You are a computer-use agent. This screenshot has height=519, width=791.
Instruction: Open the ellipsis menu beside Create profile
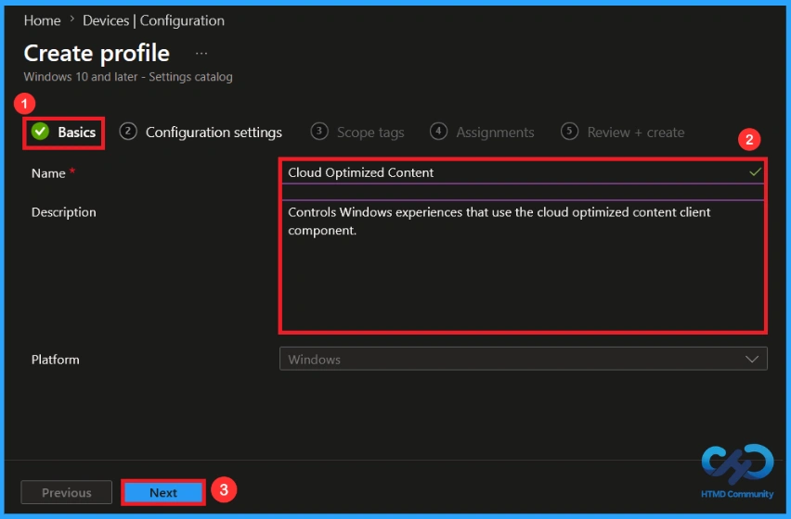pyautogui.click(x=201, y=54)
